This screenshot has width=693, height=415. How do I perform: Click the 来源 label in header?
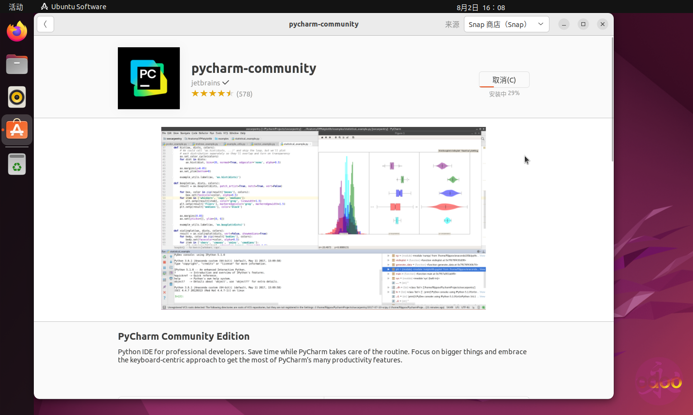point(452,24)
